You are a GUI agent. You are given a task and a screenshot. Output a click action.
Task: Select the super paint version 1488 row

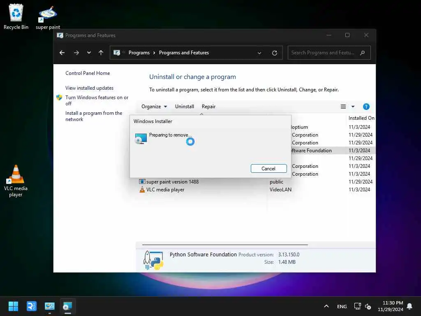click(x=257, y=181)
